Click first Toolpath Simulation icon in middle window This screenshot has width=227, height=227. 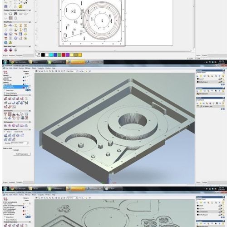[5, 135]
